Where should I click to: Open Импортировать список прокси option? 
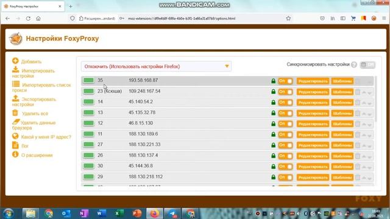pos(41,87)
